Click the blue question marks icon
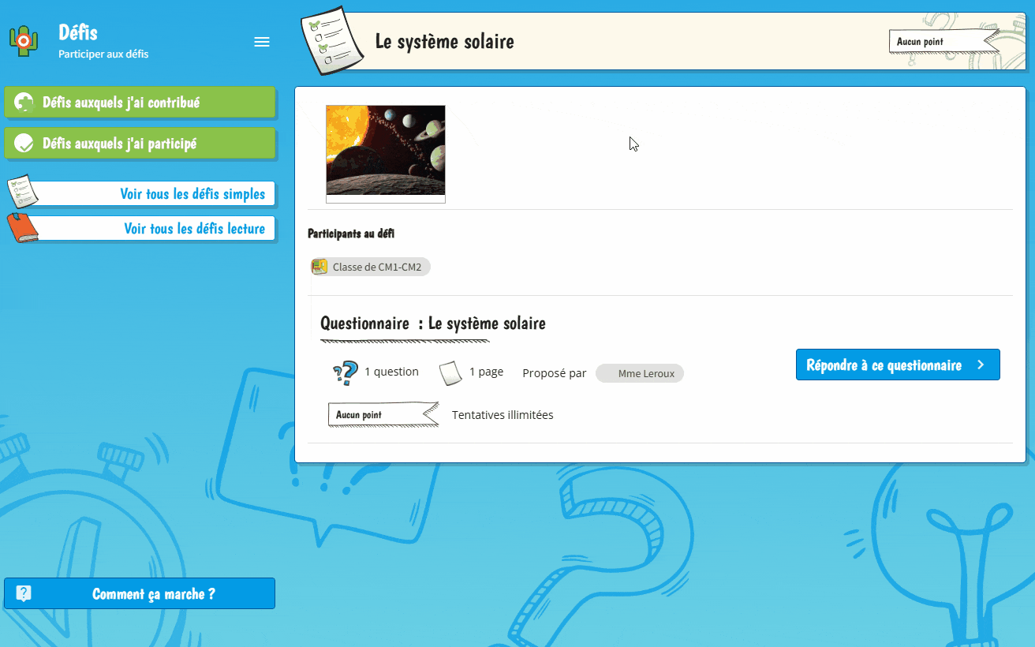 (x=346, y=372)
